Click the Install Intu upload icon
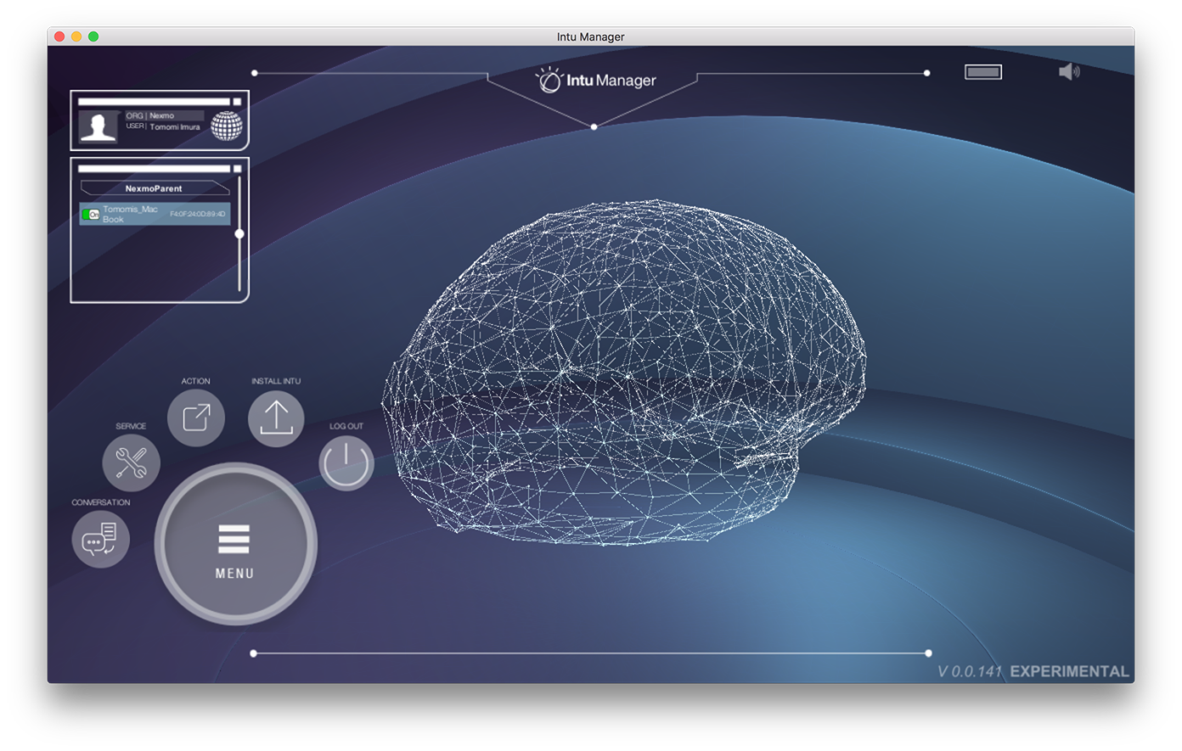Image resolution: width=1182 pixels, height=751 pixels. [x=276, y=418]
